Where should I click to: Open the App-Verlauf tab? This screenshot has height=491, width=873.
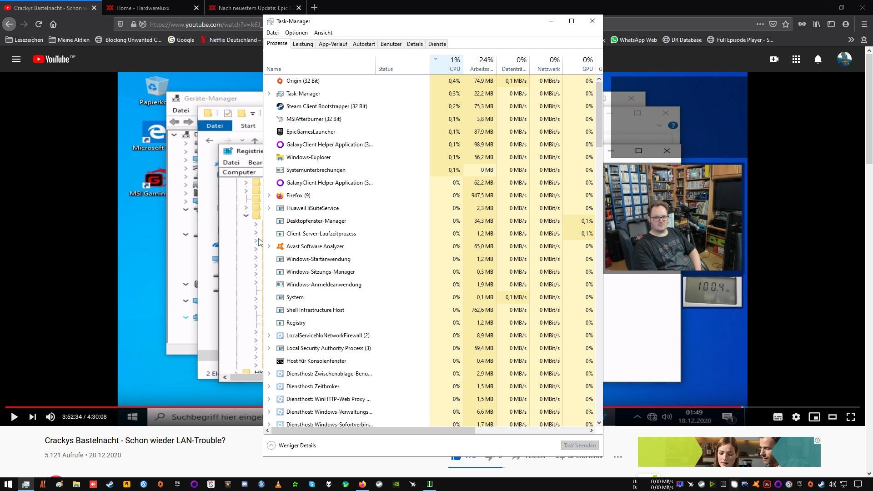tap(333, 44)
